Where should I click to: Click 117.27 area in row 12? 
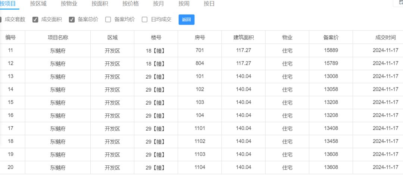244,63
